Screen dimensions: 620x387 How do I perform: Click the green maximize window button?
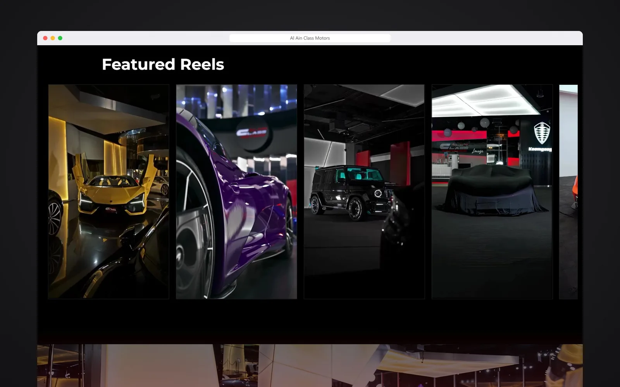click(x=60, y=38)
